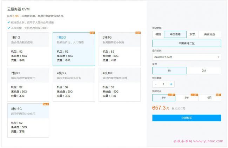Open the CentOS 7.5 64位 OS dropdown
Image resolution: width=228 pixels, height=148 pixels.
point(187,57)
